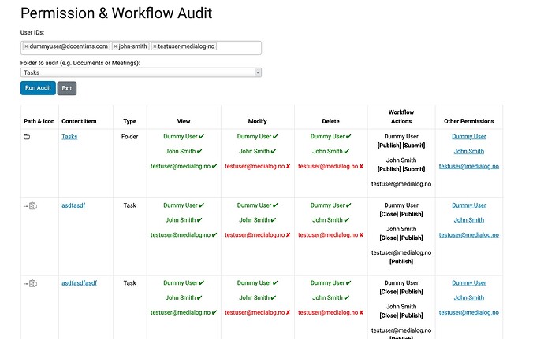
Task: Open John Smith permissions in Tasks row
Action: tap(469, 151)
